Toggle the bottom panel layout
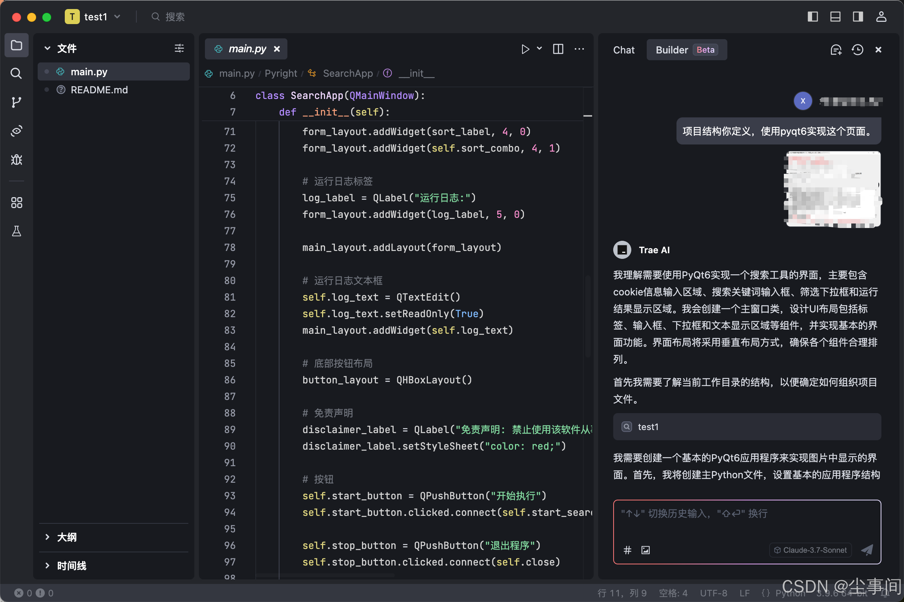904x602 pixels. (x=835, y=17)
